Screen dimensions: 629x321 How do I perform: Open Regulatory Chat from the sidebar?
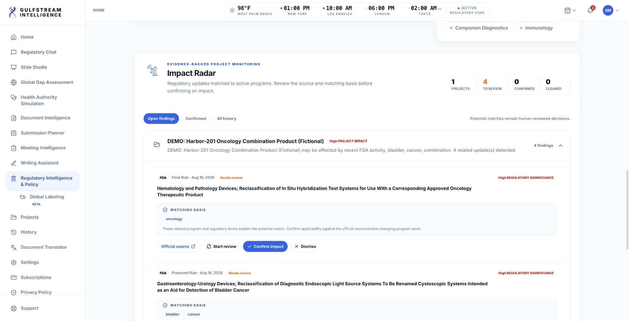point(43,52)
